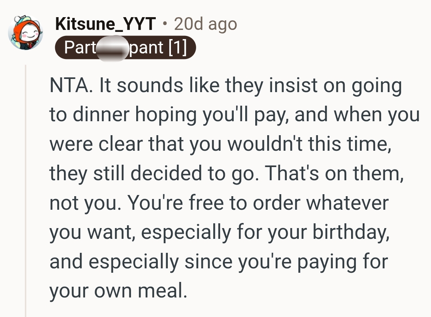431x317 pixels.
Task: Click the dot separator before 20d ago
Action: pos(165,25)
